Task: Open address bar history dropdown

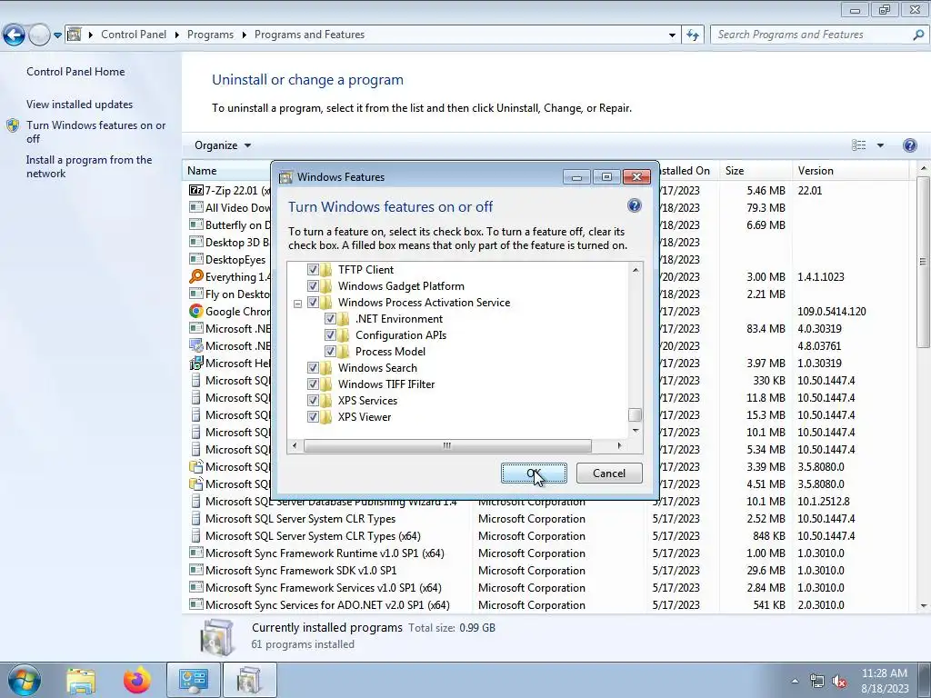Action: (672, 35)
